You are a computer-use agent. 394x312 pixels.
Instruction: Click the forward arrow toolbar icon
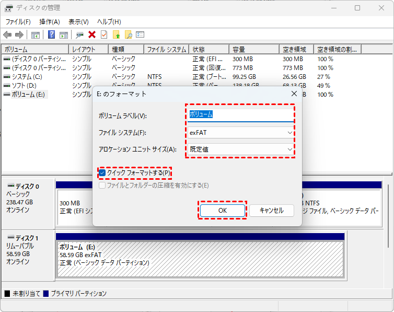[19, 35]
